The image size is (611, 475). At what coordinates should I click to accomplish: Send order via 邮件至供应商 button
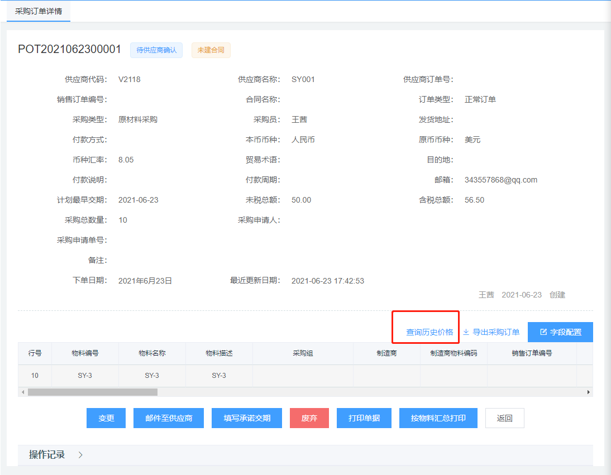click(x=169, y=418)
